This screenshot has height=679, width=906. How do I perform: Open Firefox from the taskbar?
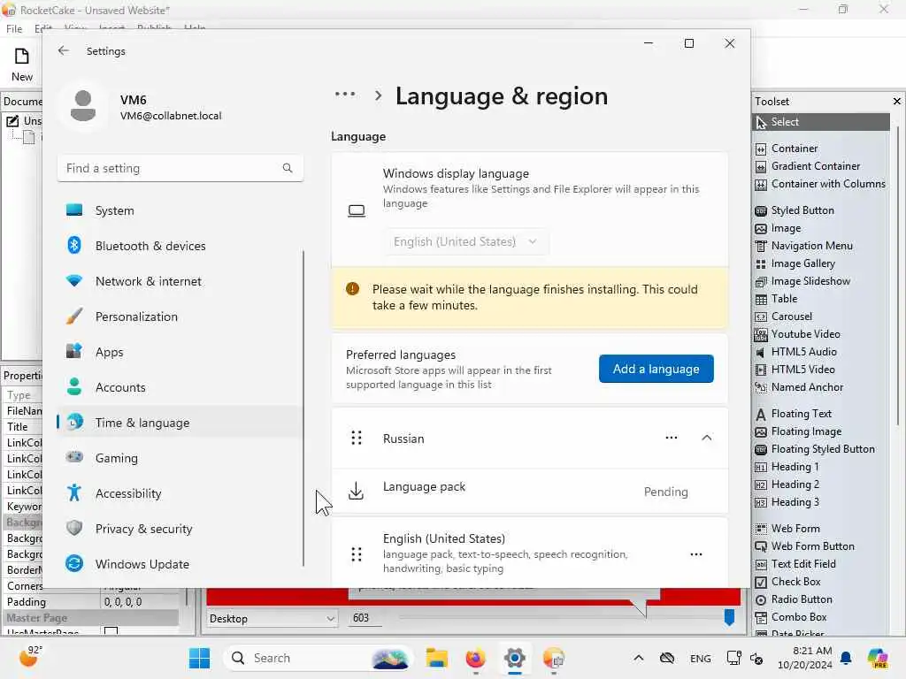(475, 658)
